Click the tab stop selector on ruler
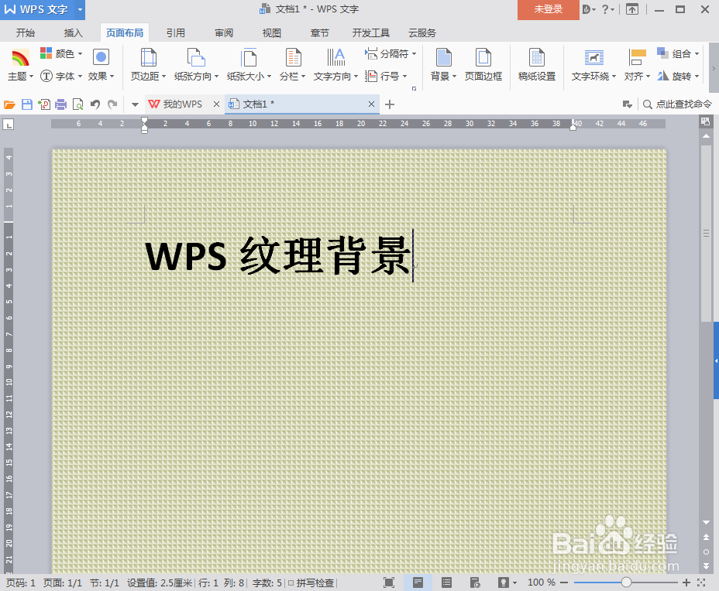Image resolution: width=719 pixels, height=591 pixels. [x=9, y=124]
